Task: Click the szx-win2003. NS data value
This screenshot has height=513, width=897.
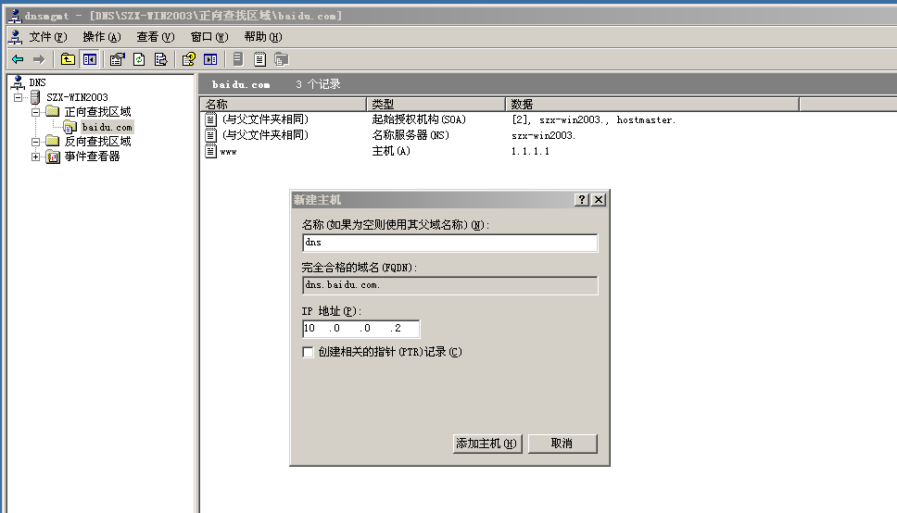Action: (543, 135)
